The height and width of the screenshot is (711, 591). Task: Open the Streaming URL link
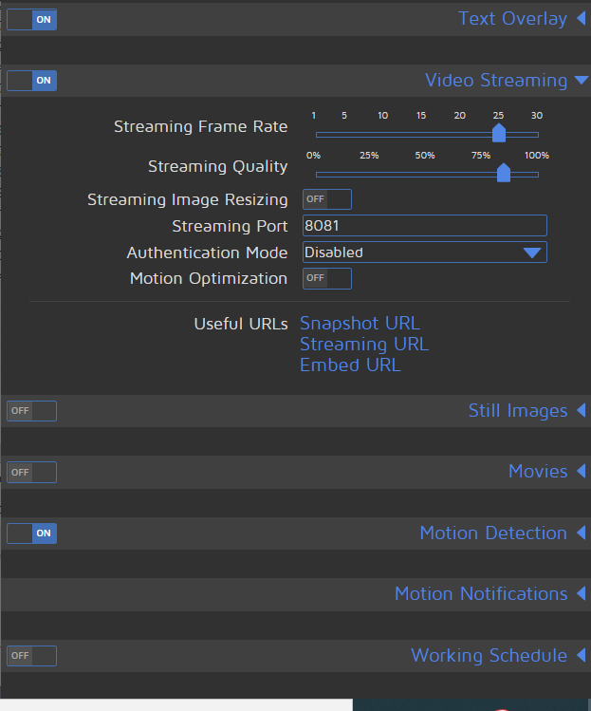(364, 344)
